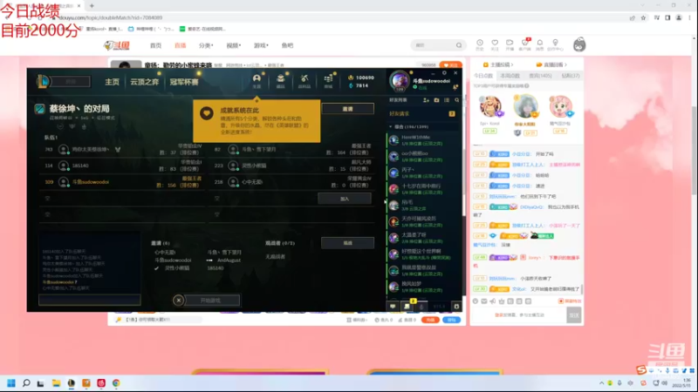This screenshot has height=392, width=698.
Task: Click the bug report icon at client bottom
Action: [x=456, y=307]
